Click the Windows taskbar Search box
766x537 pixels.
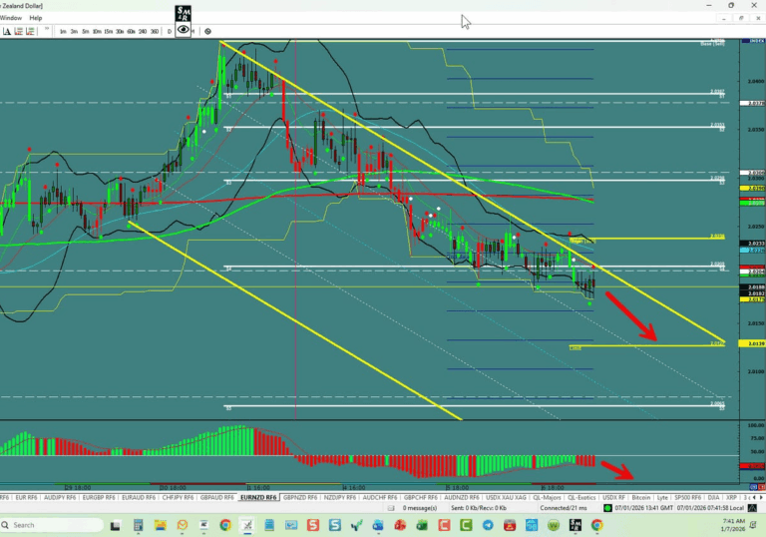pyautogui.click(x=52, y=525)
